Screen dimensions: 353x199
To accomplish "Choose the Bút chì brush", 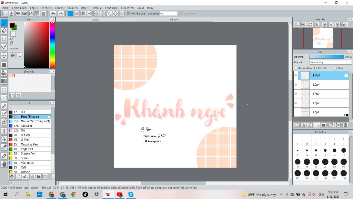I will click(x=30, y=135).
